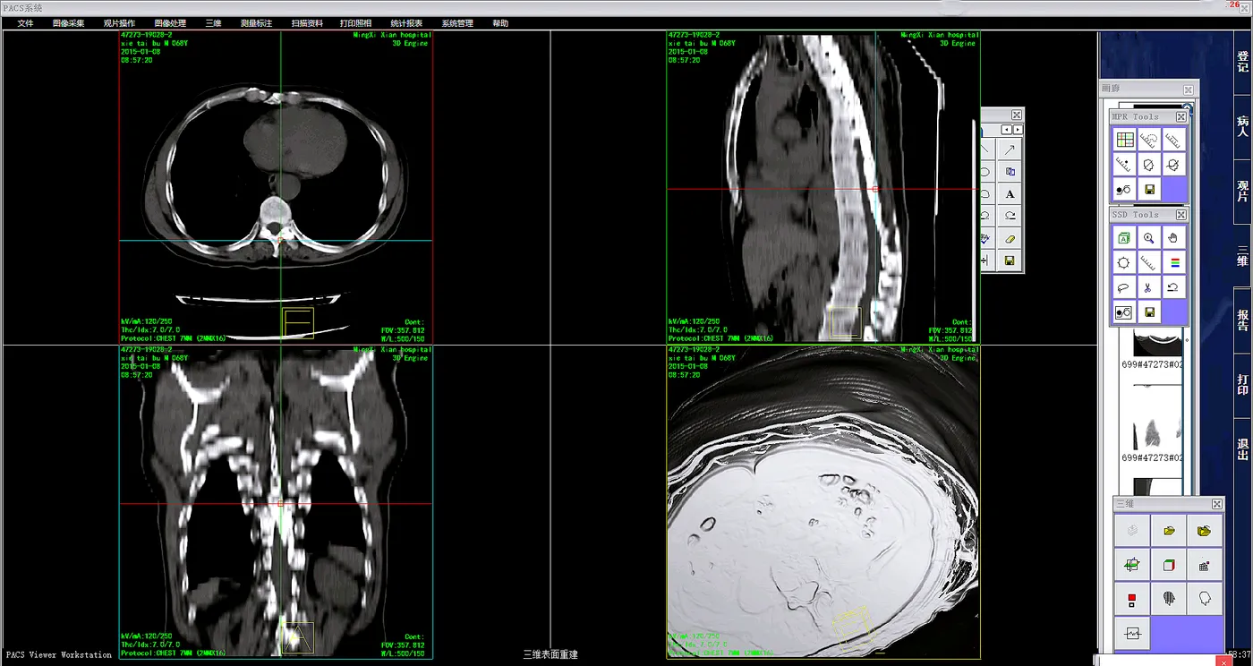
Task: Click the 3D cube icon in 三维 panel
Action: (1168, 566)
